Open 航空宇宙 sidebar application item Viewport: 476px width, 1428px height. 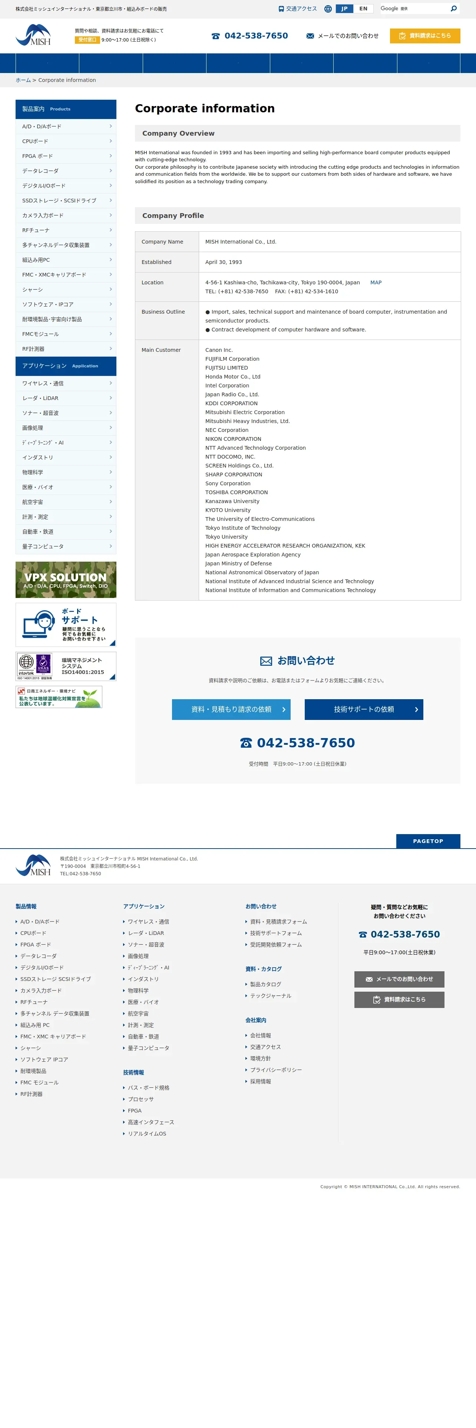[66, 502]
